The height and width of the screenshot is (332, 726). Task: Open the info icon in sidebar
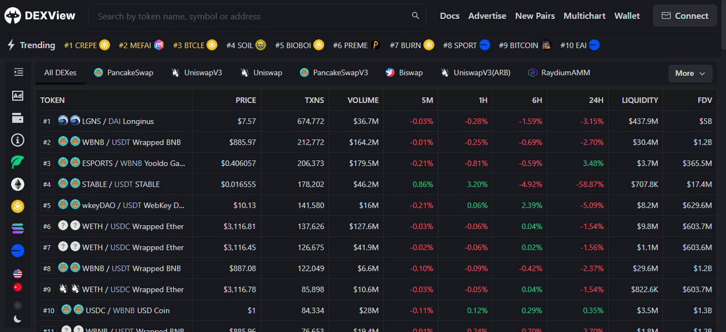(x=18, y=140)
